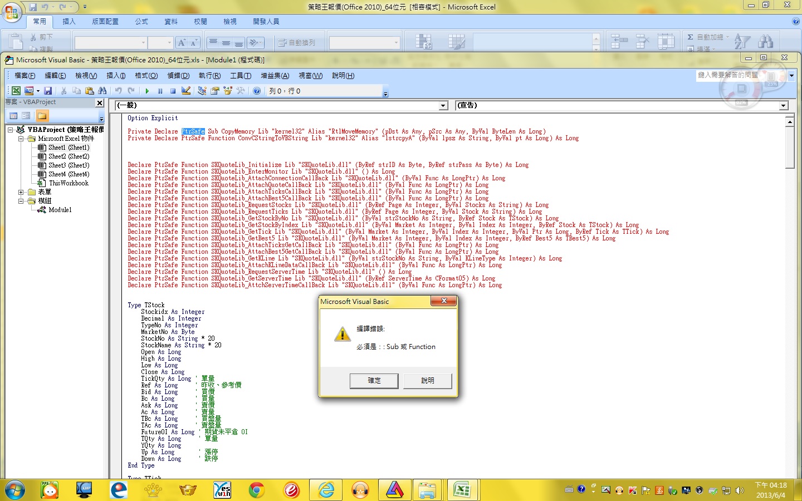Image resolution: width=802 pixels, height=501 pixels.
Task: Open the 執行(R) menu
Action: pyautogui.click(x=209, y=76)
